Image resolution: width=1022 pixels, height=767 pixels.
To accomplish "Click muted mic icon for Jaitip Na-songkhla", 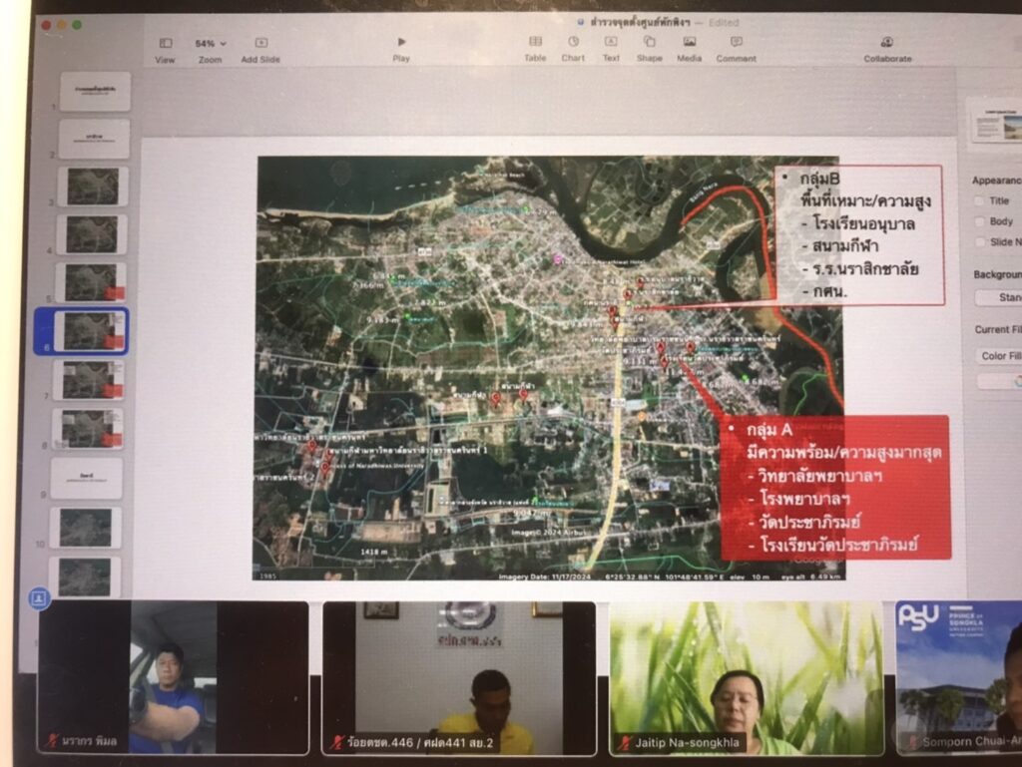I will [x=624, y=742].
